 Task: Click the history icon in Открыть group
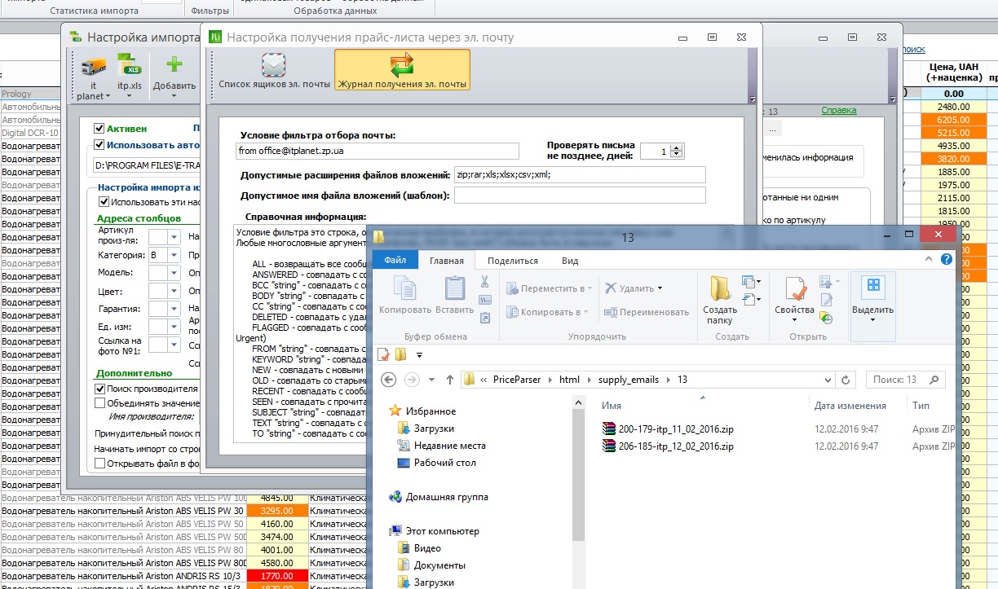tap(826, 318)
